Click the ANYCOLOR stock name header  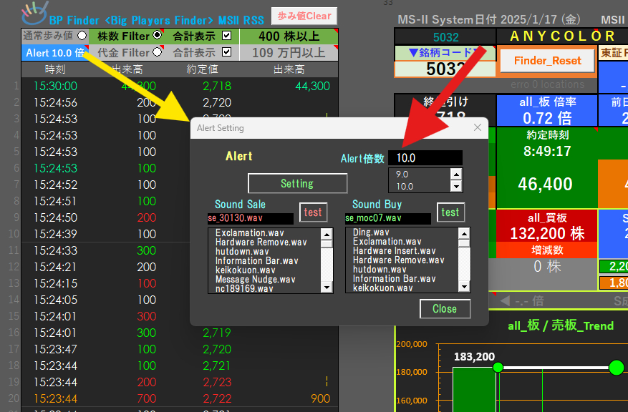click(562, 36)
